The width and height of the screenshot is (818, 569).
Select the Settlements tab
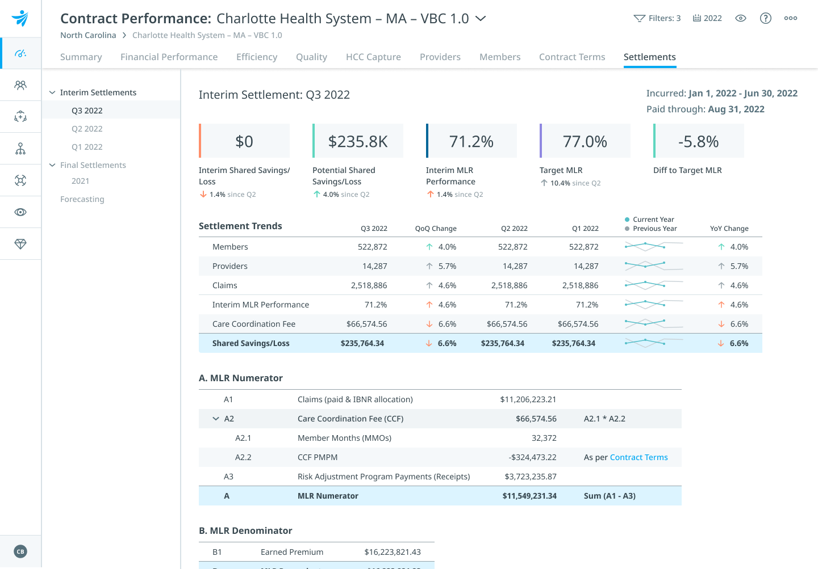[x=650, y=57]
